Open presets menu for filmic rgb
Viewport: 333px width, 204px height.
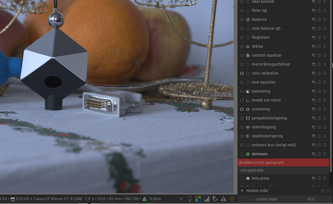point(326,11)
